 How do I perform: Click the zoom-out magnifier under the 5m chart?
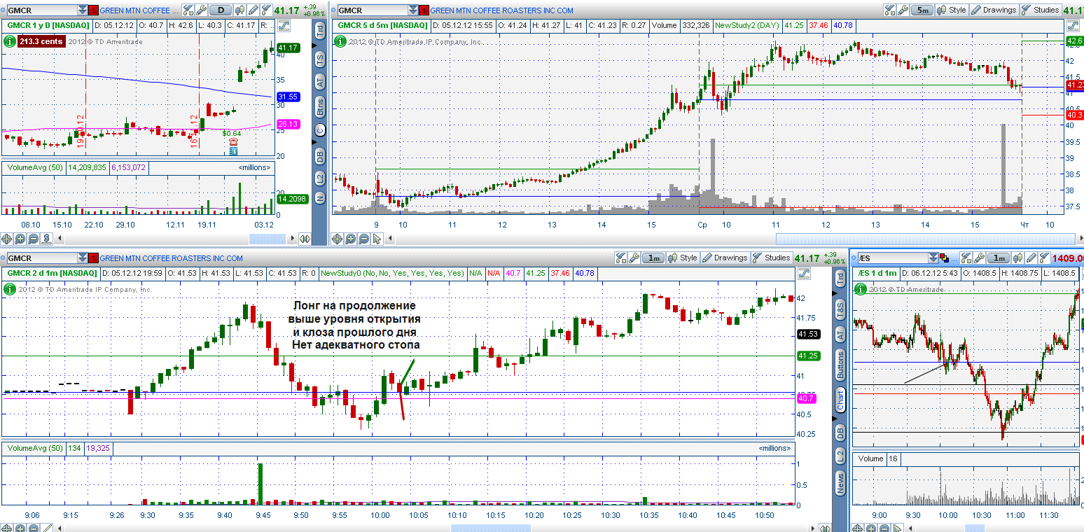(x=365, y=239)
